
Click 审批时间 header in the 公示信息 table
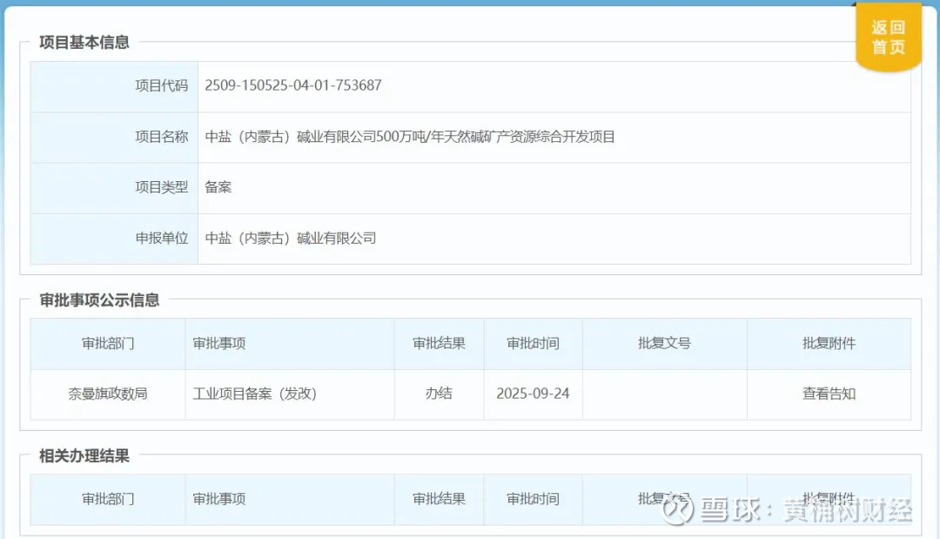point(533,344)
